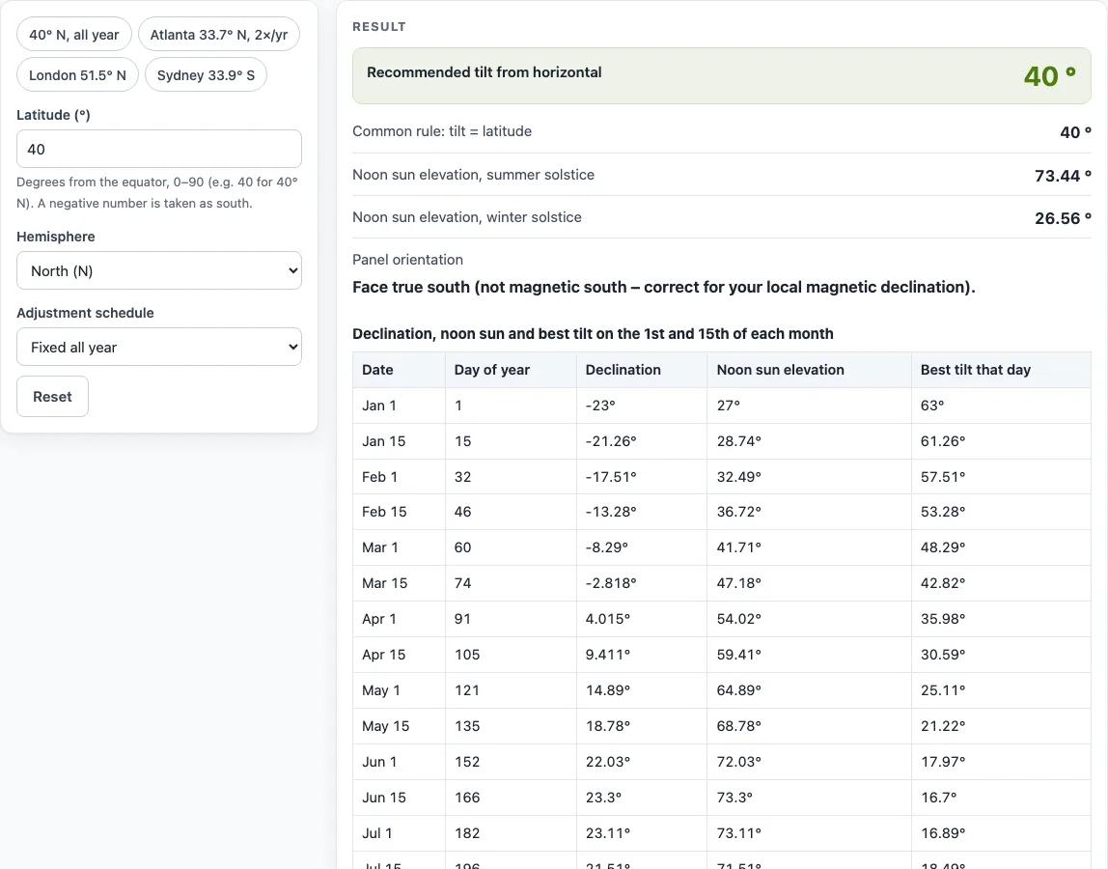Pick the Sydney 33.9° S preset
Image resolution: width=1108 pixels, height=869 pixels.
click(x=206, y=75)
